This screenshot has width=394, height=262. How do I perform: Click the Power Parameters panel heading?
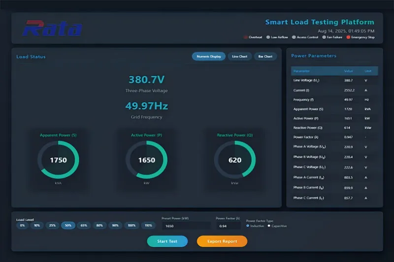point(314,56)
